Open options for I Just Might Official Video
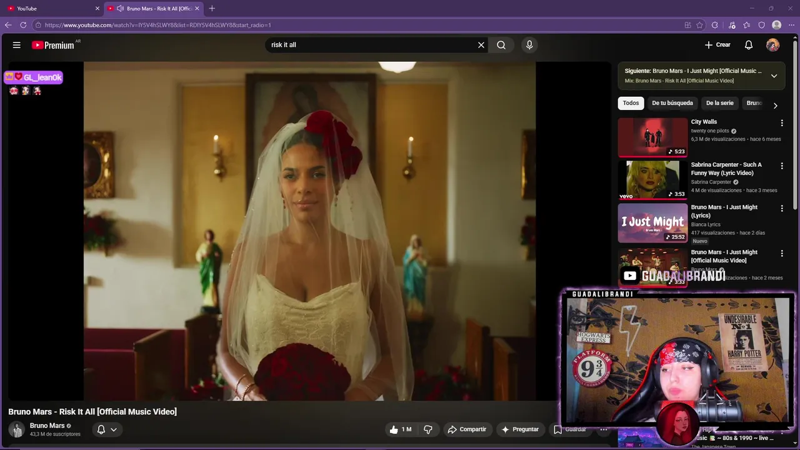This screenshot has width=800, height=450. 782,253
